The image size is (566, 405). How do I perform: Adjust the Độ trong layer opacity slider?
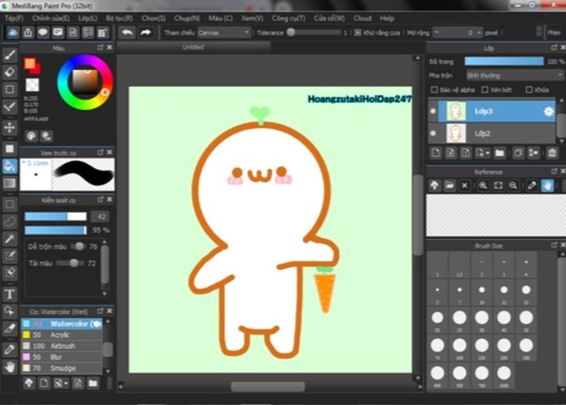(504, 61)
